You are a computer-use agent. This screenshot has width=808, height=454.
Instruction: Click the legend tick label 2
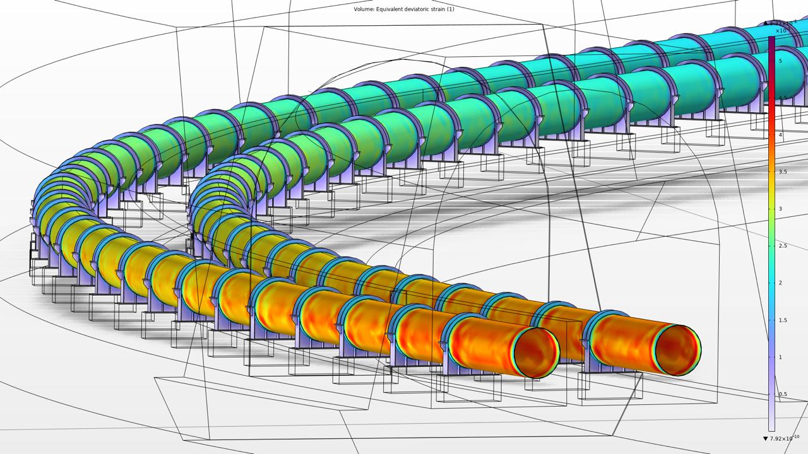coord(780,283)
